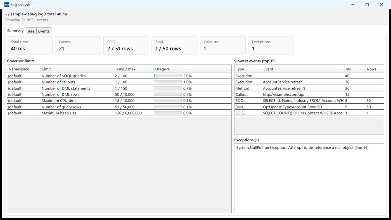Screen dimensions: 391x220
Task: Sort governor limits by Limit column
Action: (77, 69)
